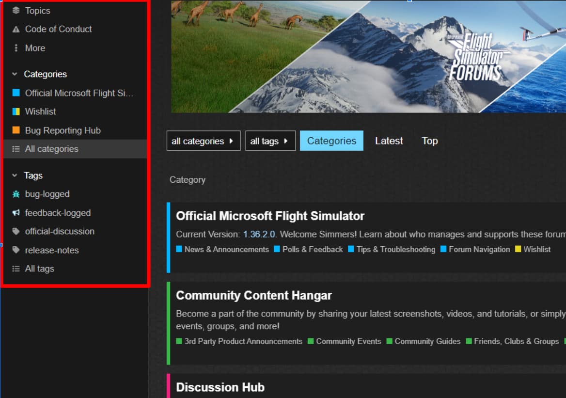Click the list icon beside All tags

tap(16, 269)
